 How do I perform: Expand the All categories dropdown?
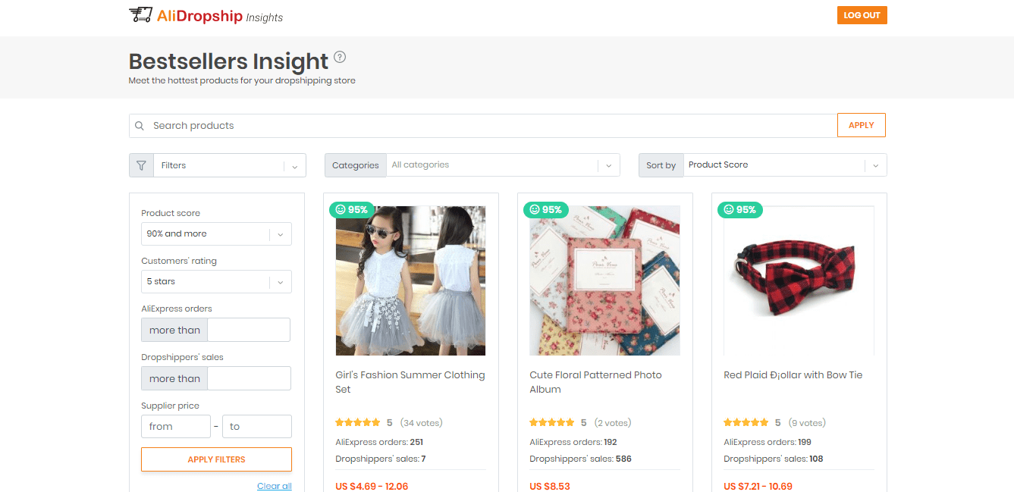pos(503,165)
